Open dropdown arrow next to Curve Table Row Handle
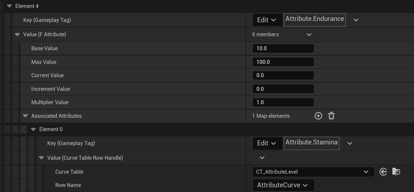This screenshot has height=192, width=414. (x=262, y=158)
